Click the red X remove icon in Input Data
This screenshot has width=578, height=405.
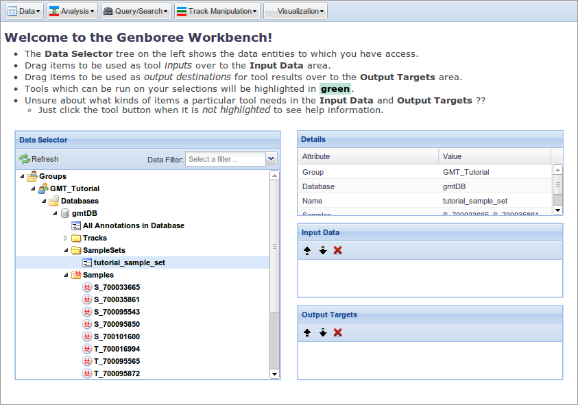337,251
